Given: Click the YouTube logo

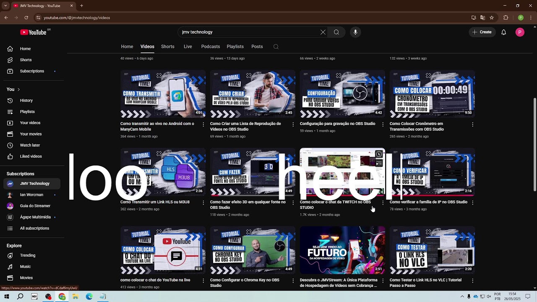Looking at the screenshot, I should (x=33, y=32).
